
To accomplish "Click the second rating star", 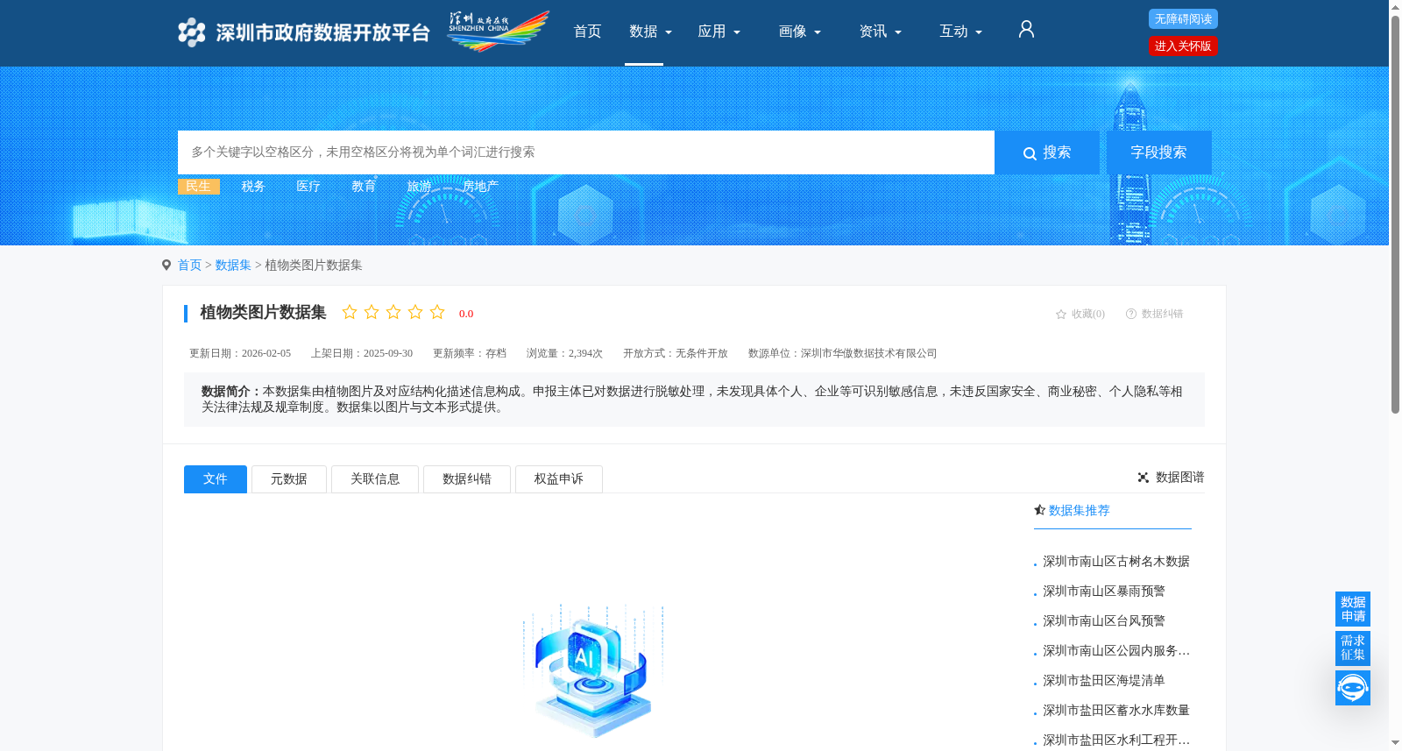I will tap(372, 312).
